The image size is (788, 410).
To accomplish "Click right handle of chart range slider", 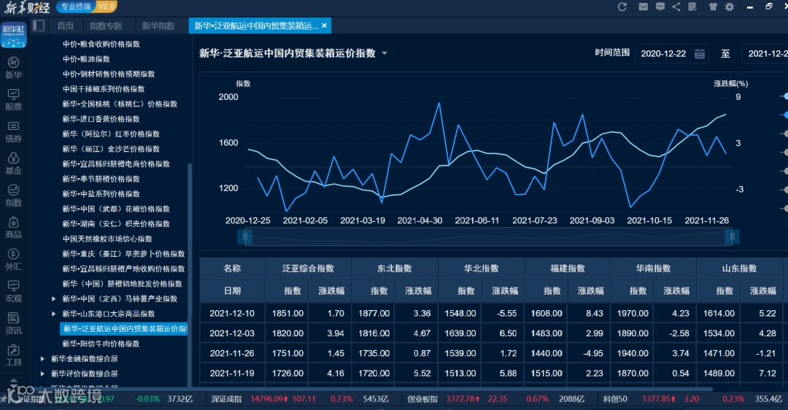I will coord(733,236).
